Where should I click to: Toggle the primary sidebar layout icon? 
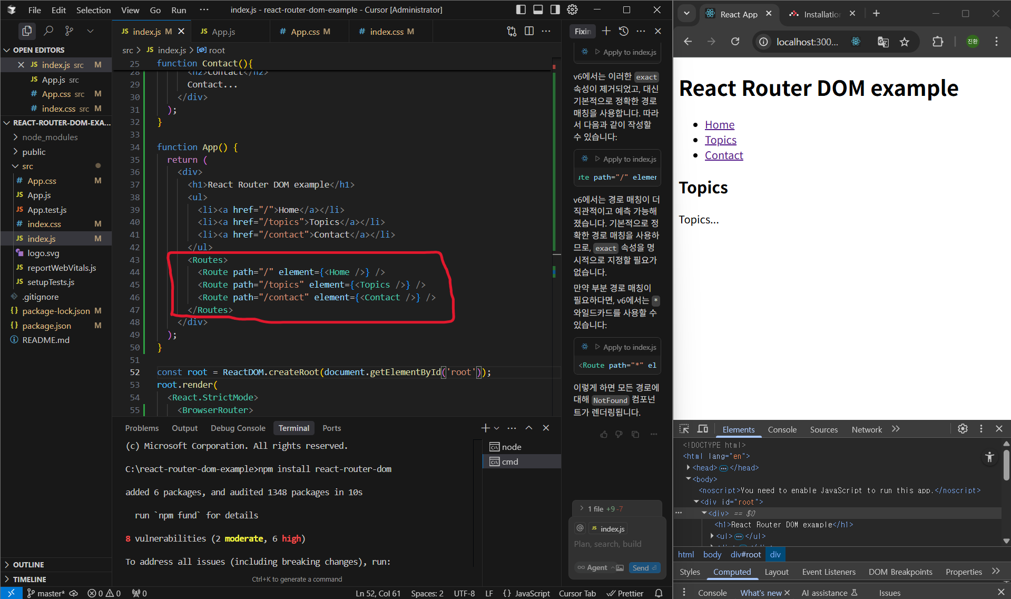click(x=521, y=9)
